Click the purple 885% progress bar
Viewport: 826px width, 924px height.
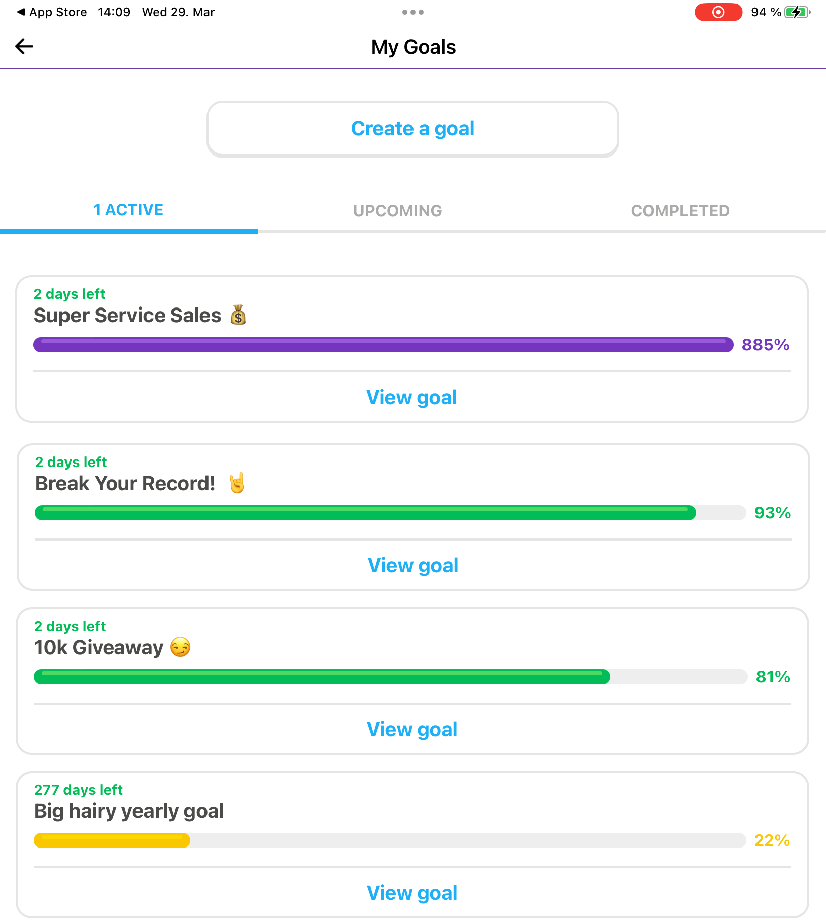[383, 345]
